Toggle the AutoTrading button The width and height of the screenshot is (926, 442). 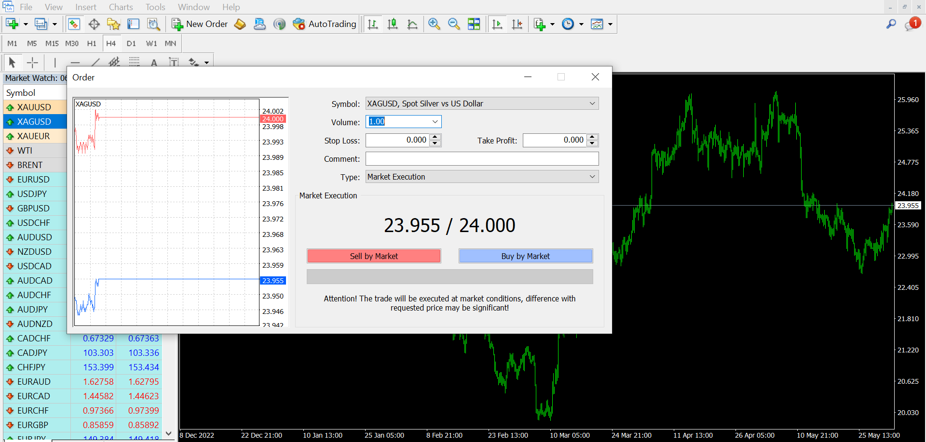click(325, 24)
